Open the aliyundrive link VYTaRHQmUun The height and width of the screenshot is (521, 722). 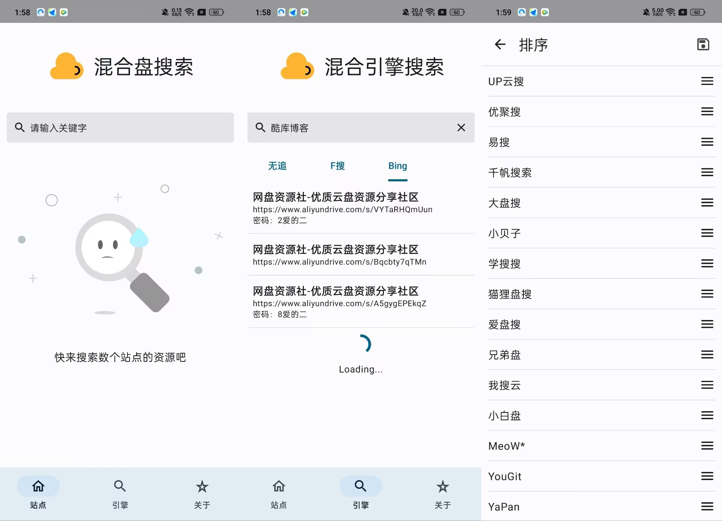click(x=342, y=209)
